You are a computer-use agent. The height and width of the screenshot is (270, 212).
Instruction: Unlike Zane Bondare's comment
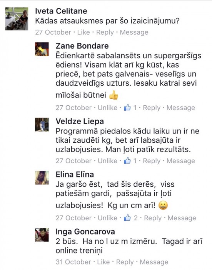click(x=107, y=108)
